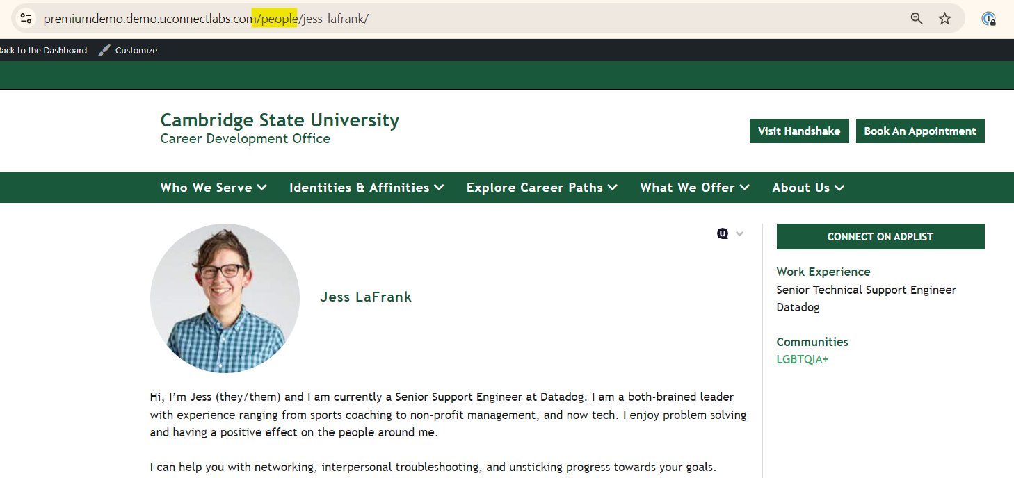Click the Cambridge State University site title
The image size is (1014, 478).
pos(280,120)
